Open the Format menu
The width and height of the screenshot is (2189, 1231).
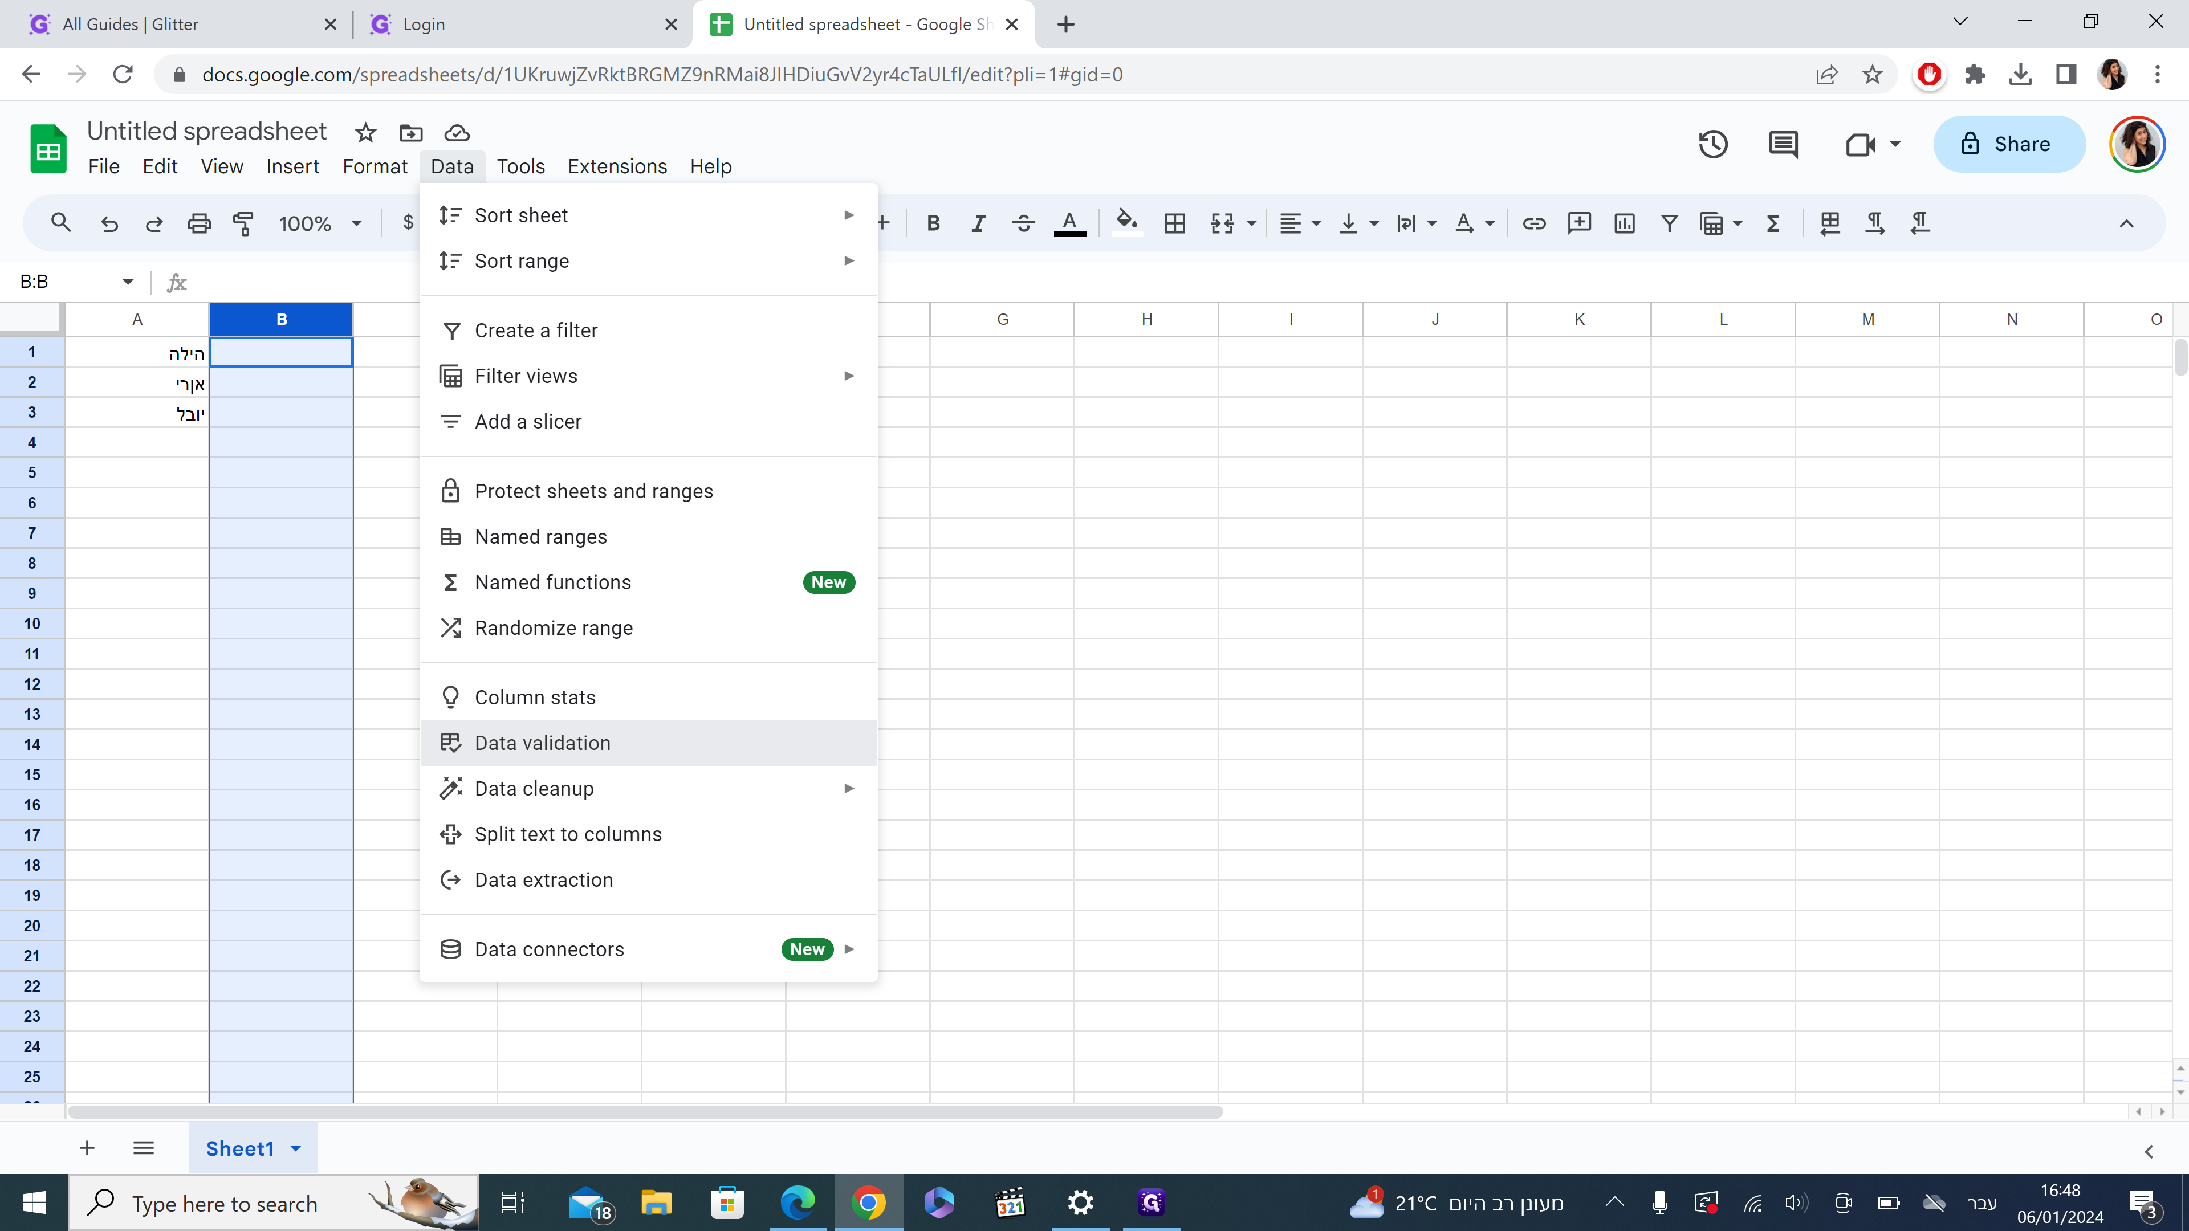click(x=375, y=166)
